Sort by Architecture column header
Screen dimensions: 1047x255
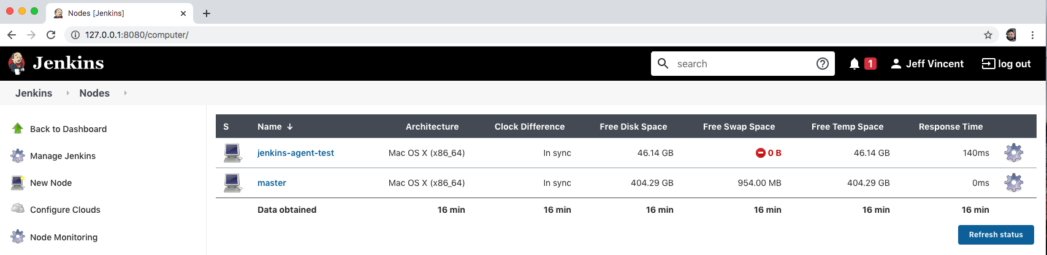(x=432, y=127)
